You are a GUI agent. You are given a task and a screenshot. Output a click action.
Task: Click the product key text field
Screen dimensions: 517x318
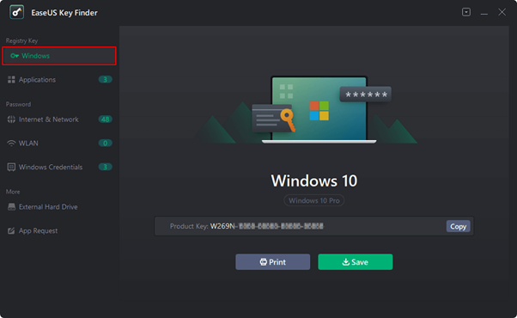314,226
